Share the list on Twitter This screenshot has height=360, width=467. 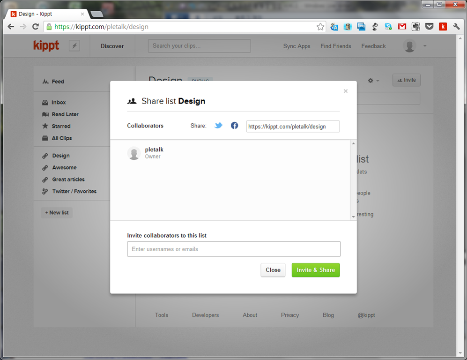(218, 126)
